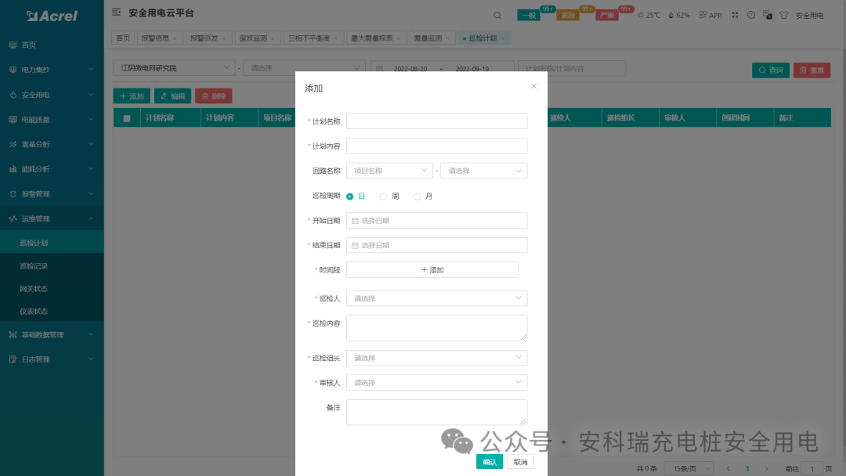Open the 审核人 dropdown
This screenshot has height=476, width=846.
(436, 383)
